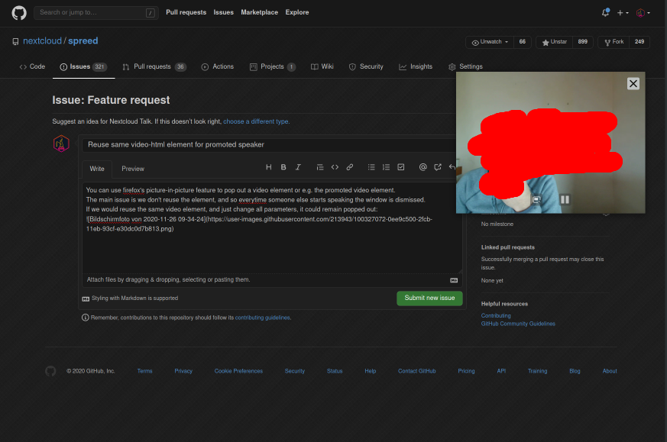The height and width of the screenshot is (442, 667).
Task: Fork the repository
Action: coord(614,42)
